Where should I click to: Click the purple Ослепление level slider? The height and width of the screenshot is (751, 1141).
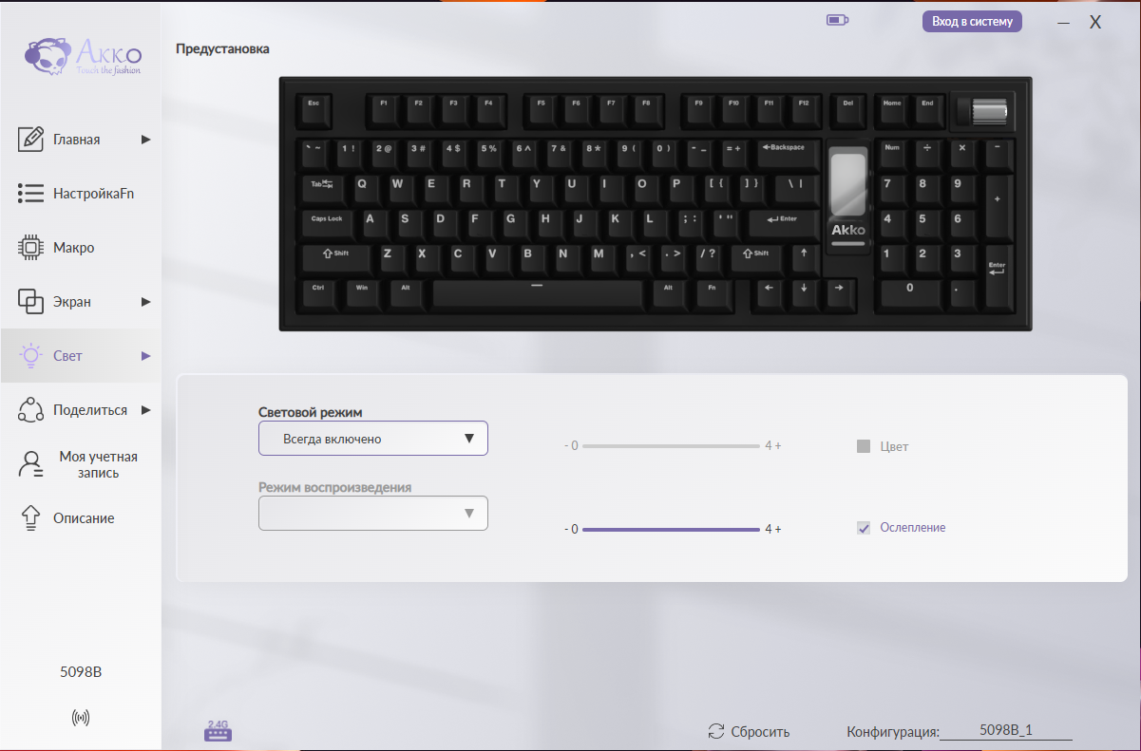[671, 529]
